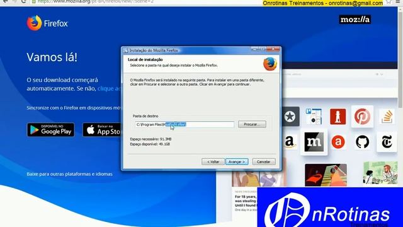
Task: Click 'Espaço necessário: 91.3MB' text
Action: pos(150,139)
